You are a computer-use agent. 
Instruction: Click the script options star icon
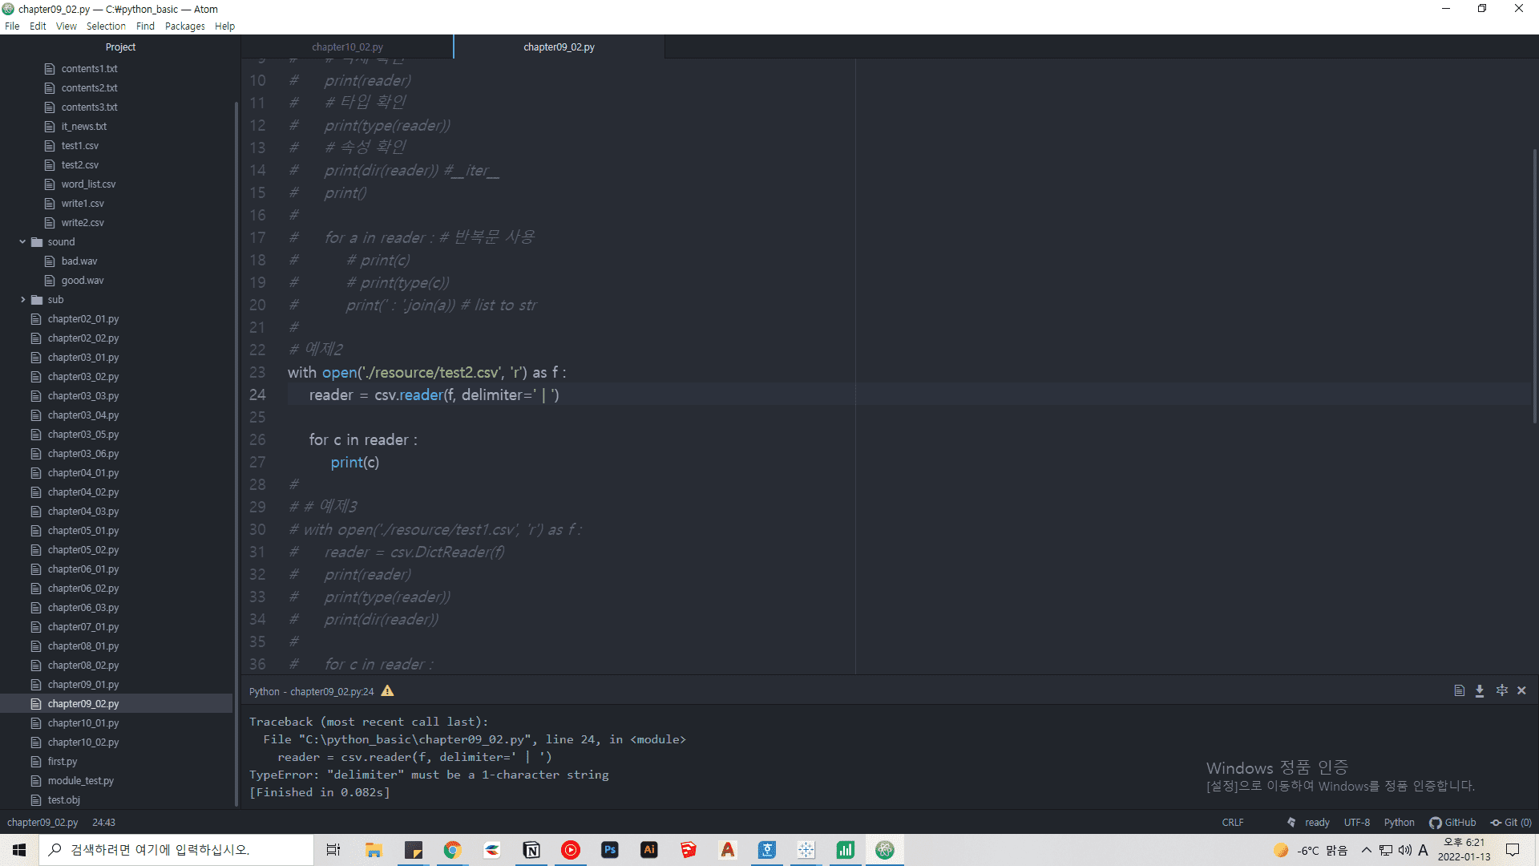pyautogui.click(x=1501, y=690)
